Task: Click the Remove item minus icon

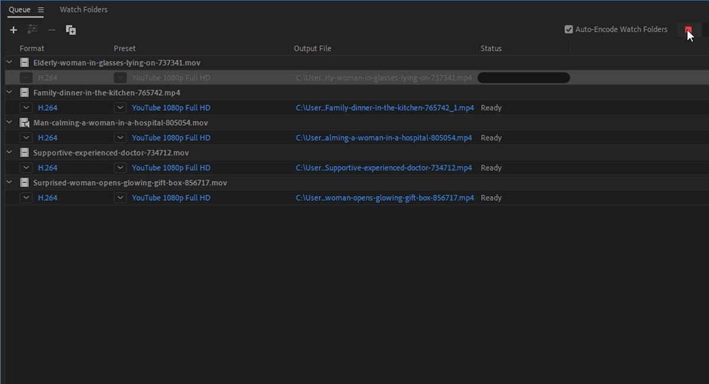Action: [x=51, y=30]
